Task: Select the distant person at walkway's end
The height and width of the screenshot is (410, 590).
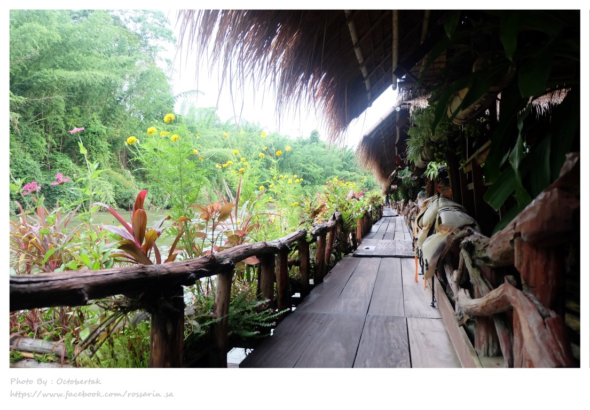Action: (x=387, y=200)
